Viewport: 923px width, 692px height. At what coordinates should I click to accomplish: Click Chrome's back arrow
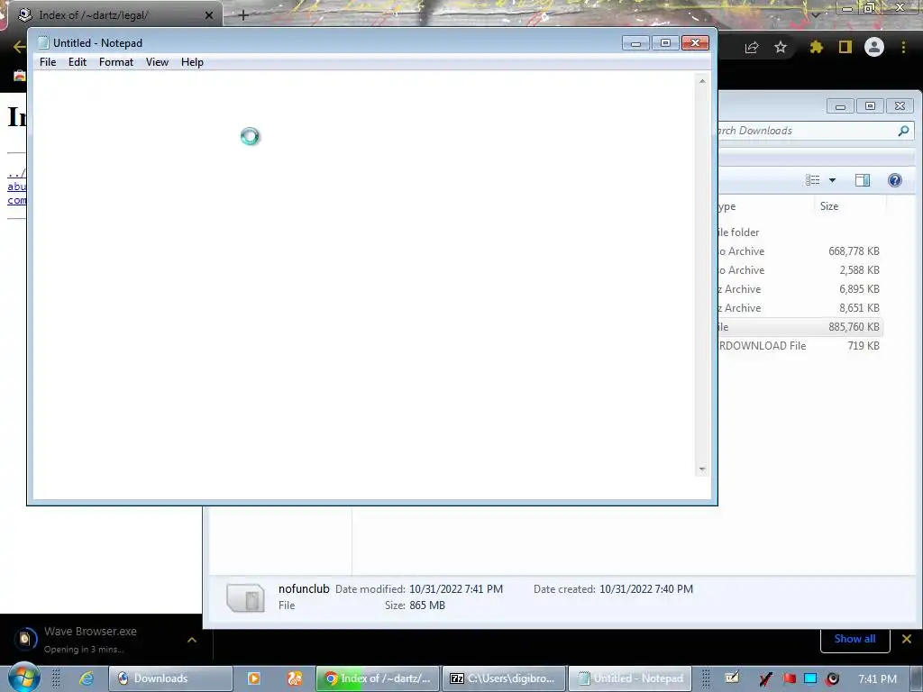(19, 47)
